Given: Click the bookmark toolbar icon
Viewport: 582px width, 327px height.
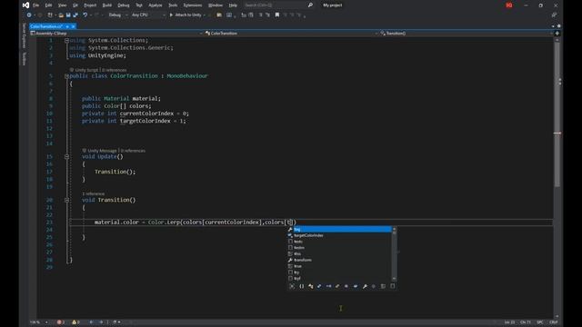Looking at the screenshot, I should coord(277,15).
